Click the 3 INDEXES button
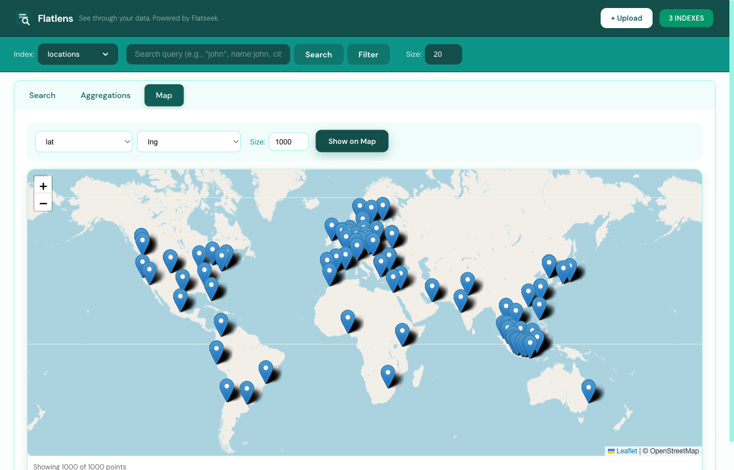Screen dimensions: 734x470 tap(686, 18)
